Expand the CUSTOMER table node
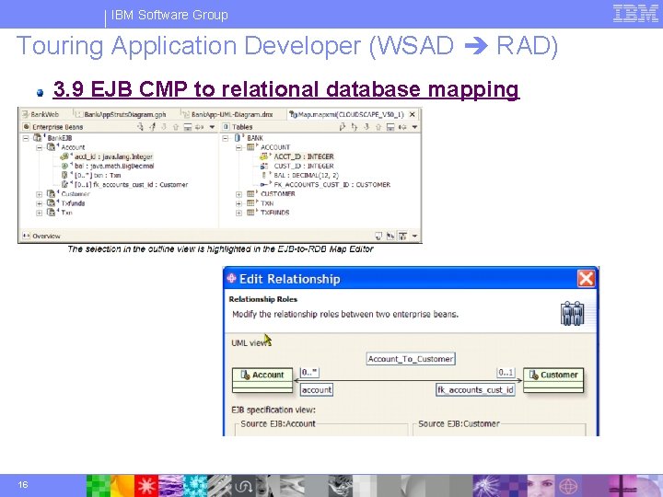663x497 pixels. [238, 194]
